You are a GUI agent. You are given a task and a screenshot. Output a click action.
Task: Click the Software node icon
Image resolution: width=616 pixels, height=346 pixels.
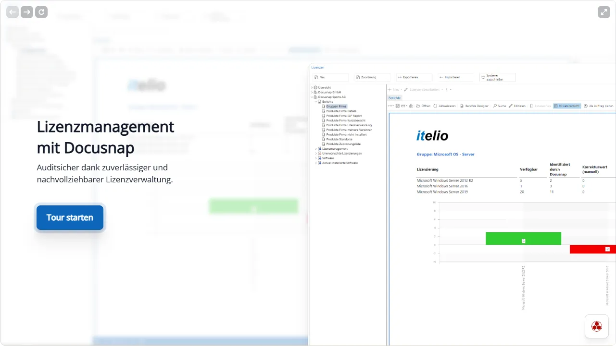(319, 158)
